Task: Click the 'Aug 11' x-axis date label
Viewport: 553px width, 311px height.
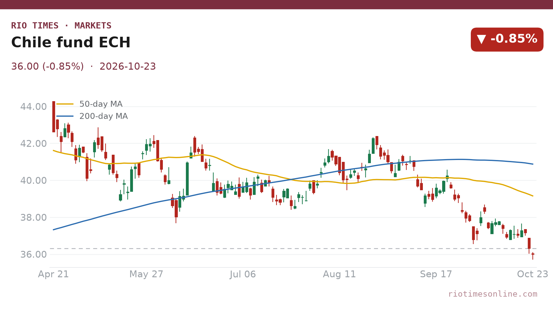Action: [339, 274]
